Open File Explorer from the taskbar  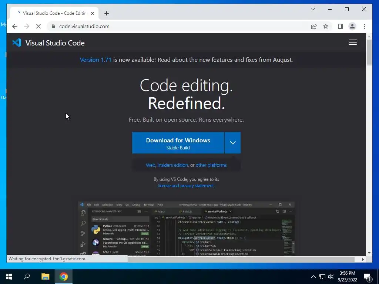(45, 277)
